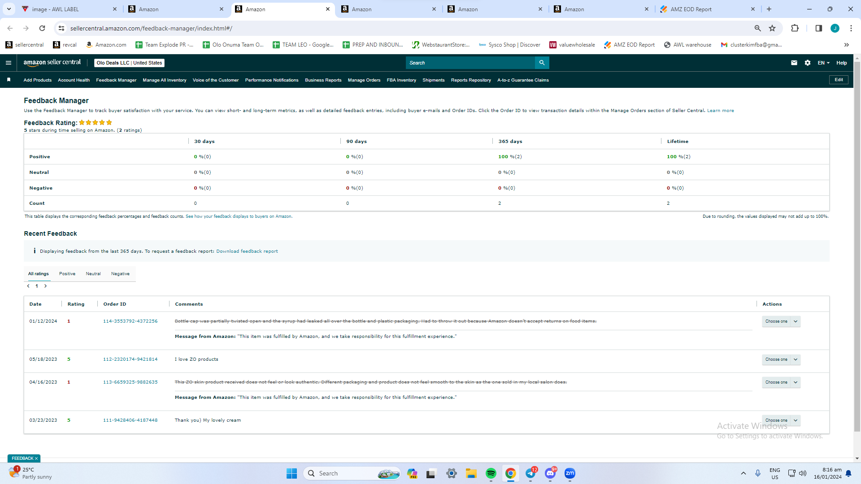Open Spotify from the taskbar
The height and width of the screenshot is (484, 861).
coord(491,473)
